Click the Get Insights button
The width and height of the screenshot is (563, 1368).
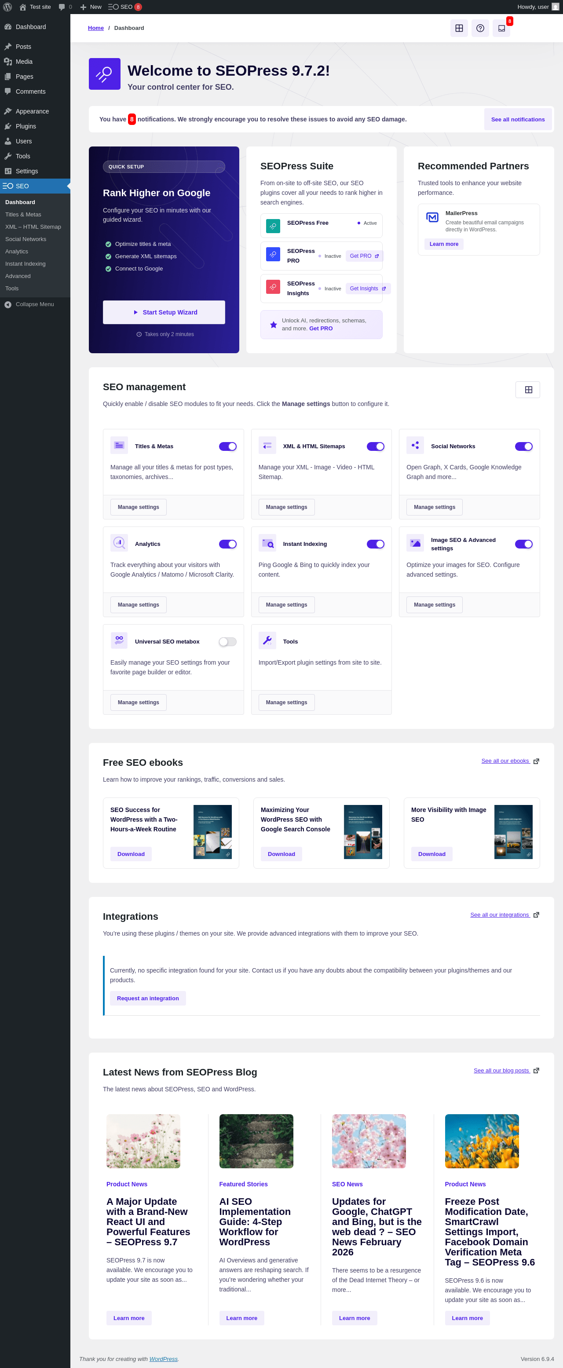click(368, 289)
